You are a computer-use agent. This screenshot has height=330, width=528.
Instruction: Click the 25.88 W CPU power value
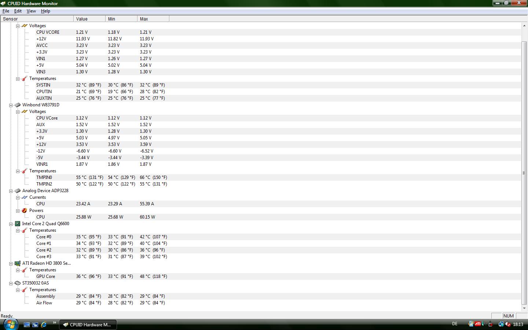tap(84, 217)
